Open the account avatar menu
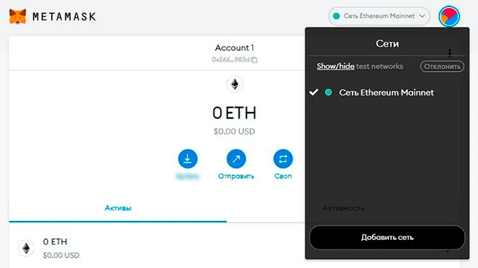This screenshot has height=268, width=478. [449, 16]
